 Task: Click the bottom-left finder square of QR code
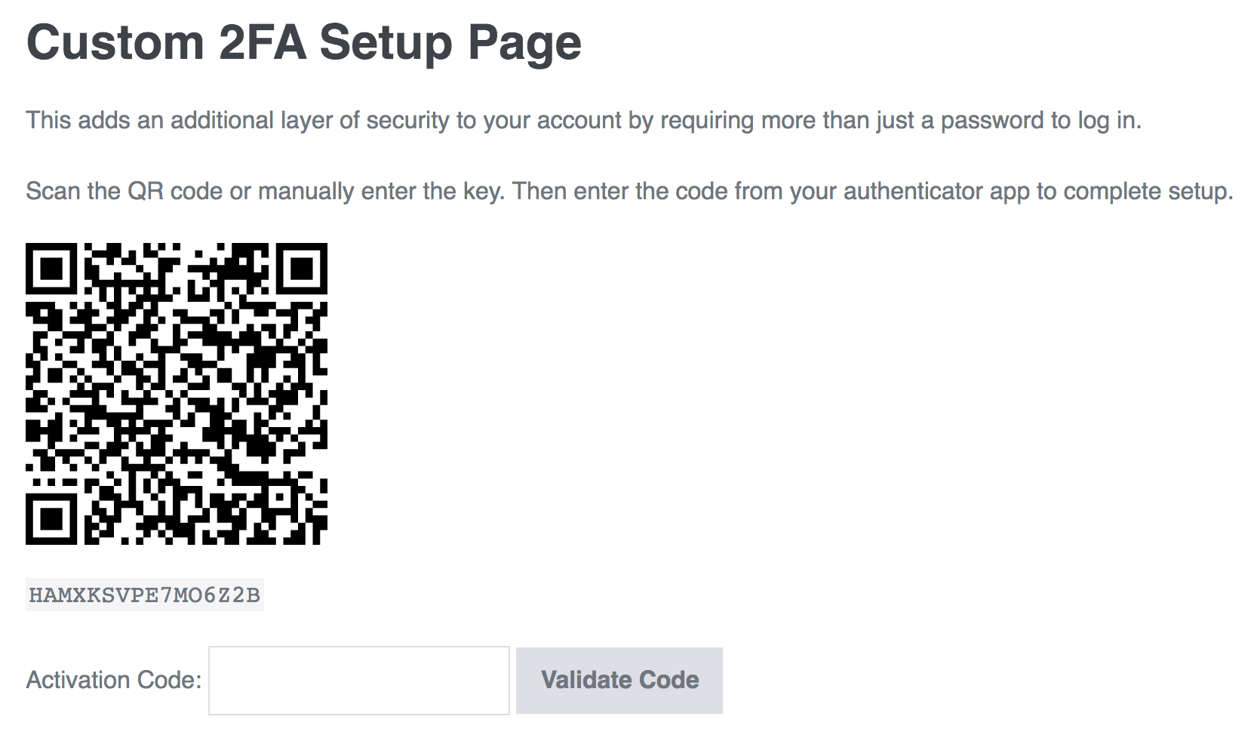51,518
